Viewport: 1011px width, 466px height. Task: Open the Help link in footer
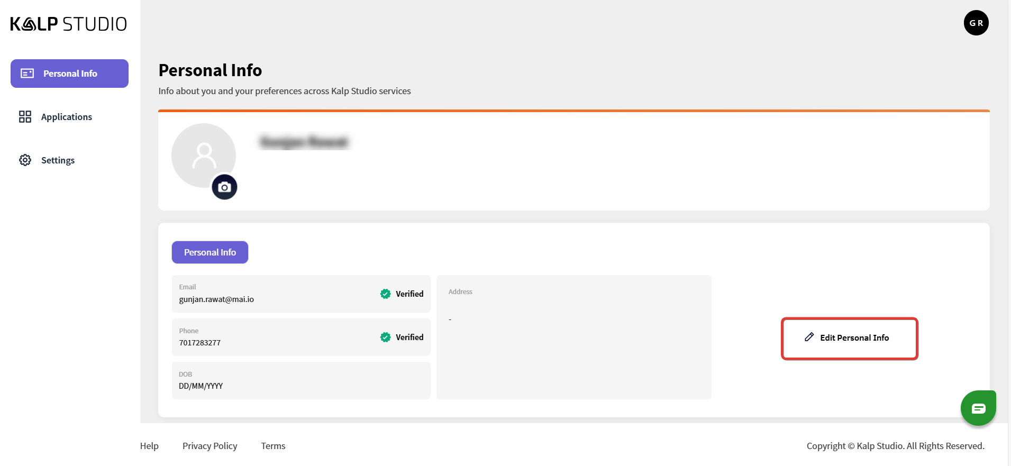[x=149, y=446]
